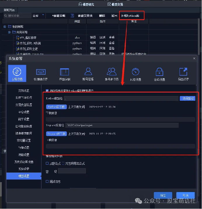Screen dimensions: 202x209
Task: Open the 导出设置 export settings icon
Action: pos(183,73)
